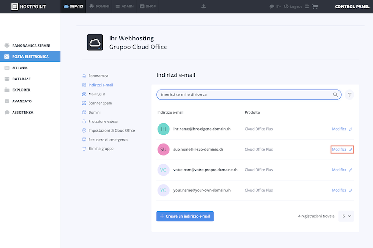Click the Panoramica Server info icon
The width and height of the screenshot is (373, 248).
tap(7, 45)
